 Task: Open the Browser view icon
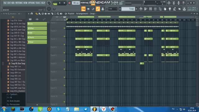160,9
